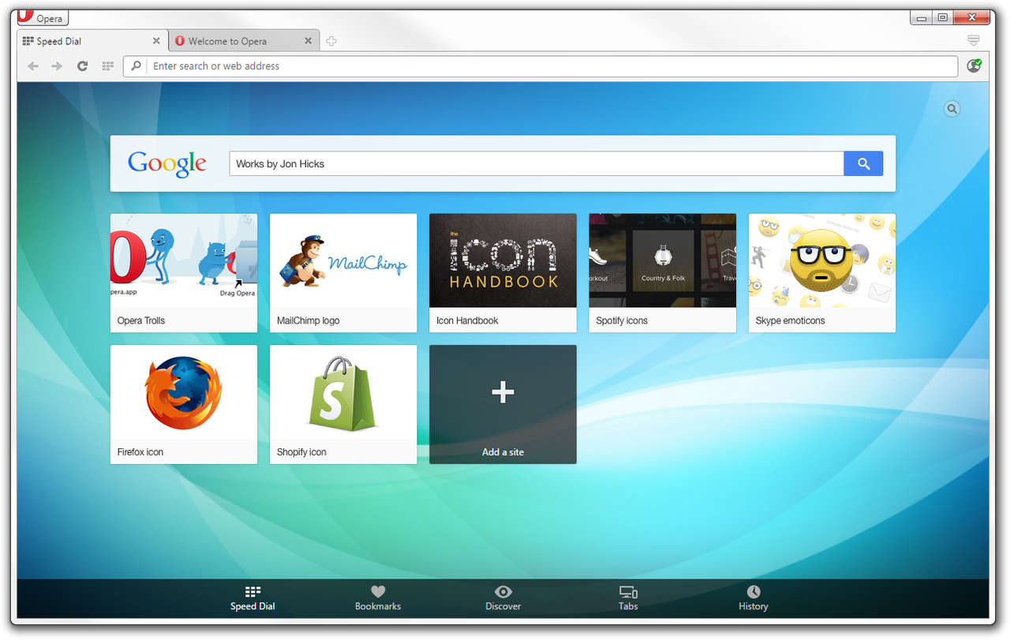1010x640 pixels.
Task: Select Speed Dial in bottom bar
Action: 252,599
